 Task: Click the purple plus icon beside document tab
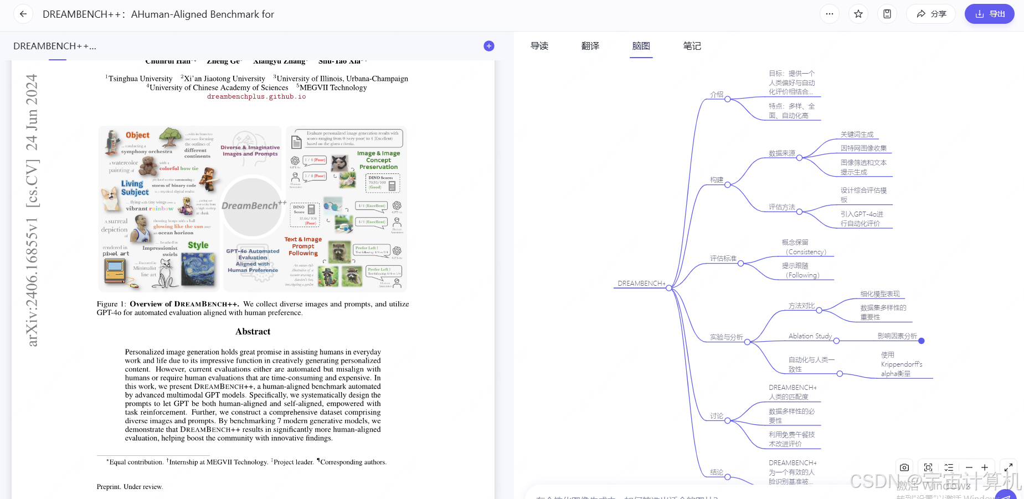pos(489,46)
